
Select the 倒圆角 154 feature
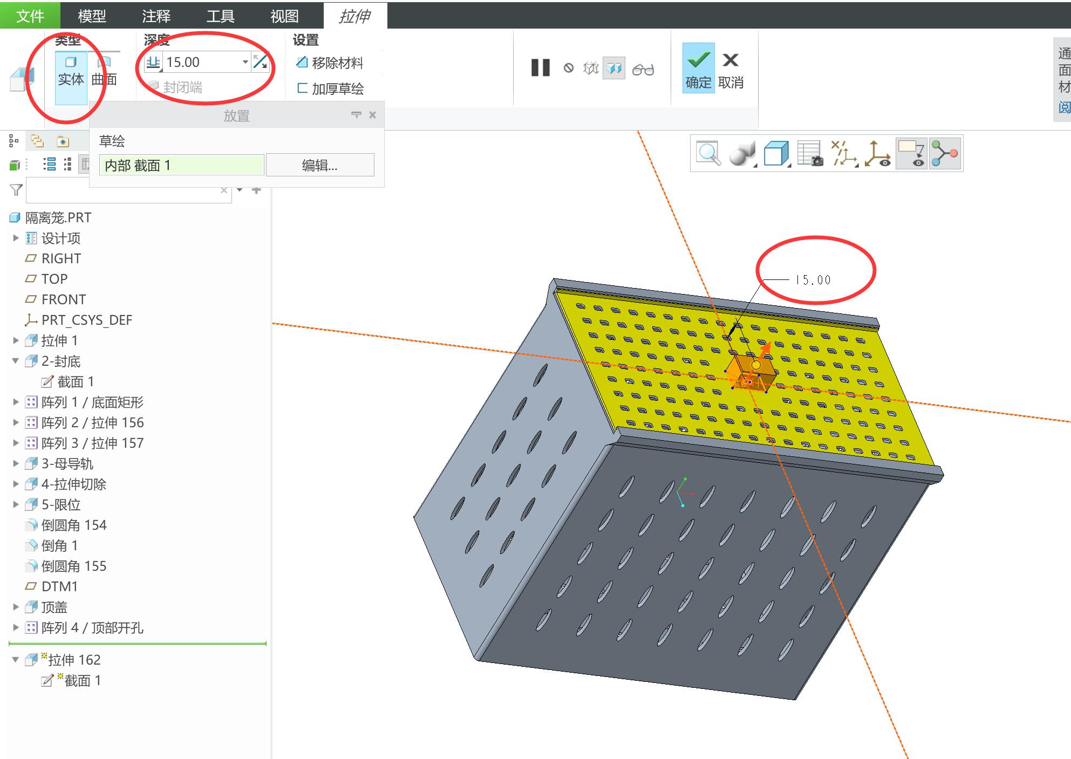point(66,525)
